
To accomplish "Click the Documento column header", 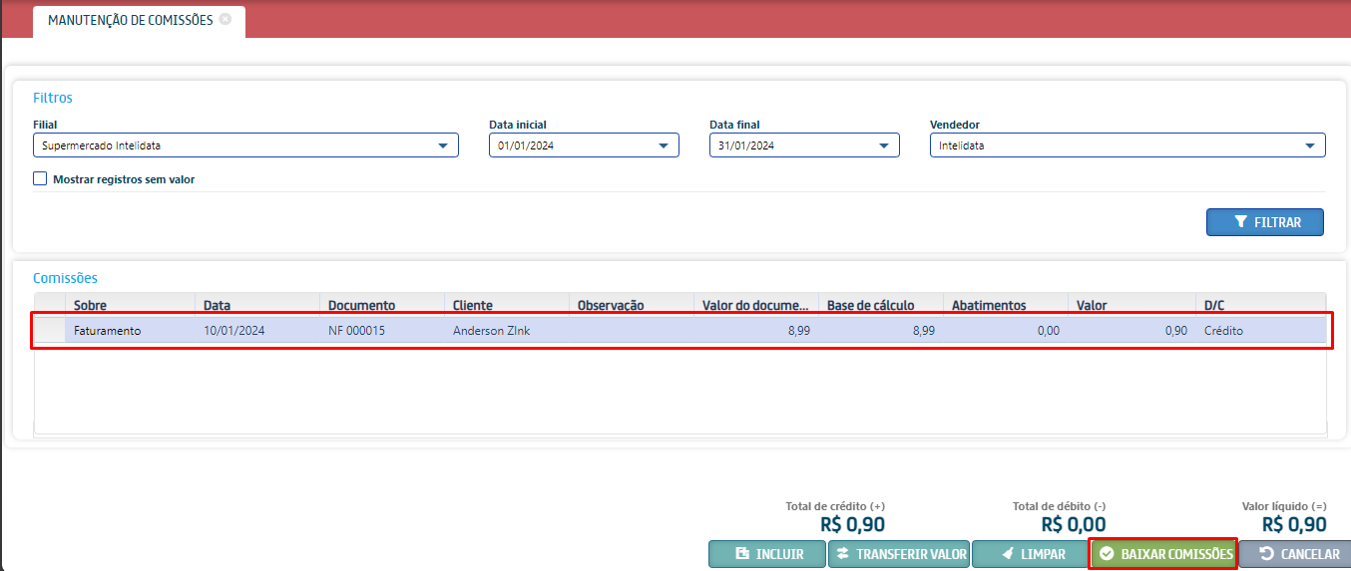I will [381, 305].
